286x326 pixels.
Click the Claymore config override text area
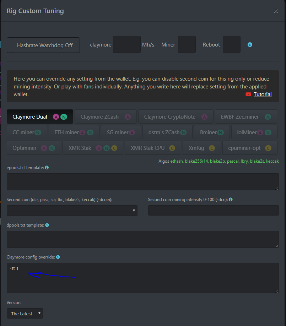point(143,278)
